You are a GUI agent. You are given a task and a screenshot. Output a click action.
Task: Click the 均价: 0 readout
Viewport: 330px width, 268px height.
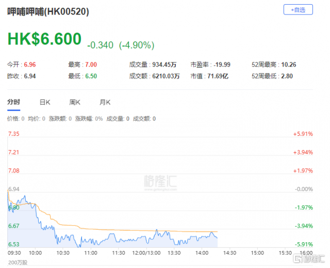pyautogui.click(x=37, y=119)
